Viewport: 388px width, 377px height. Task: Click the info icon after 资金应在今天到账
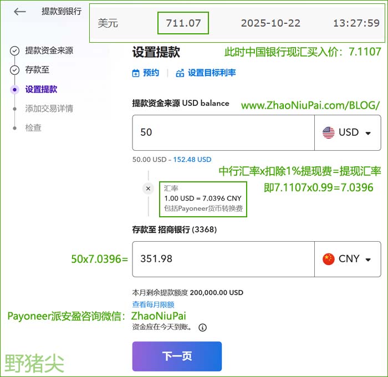click(202, 328)
